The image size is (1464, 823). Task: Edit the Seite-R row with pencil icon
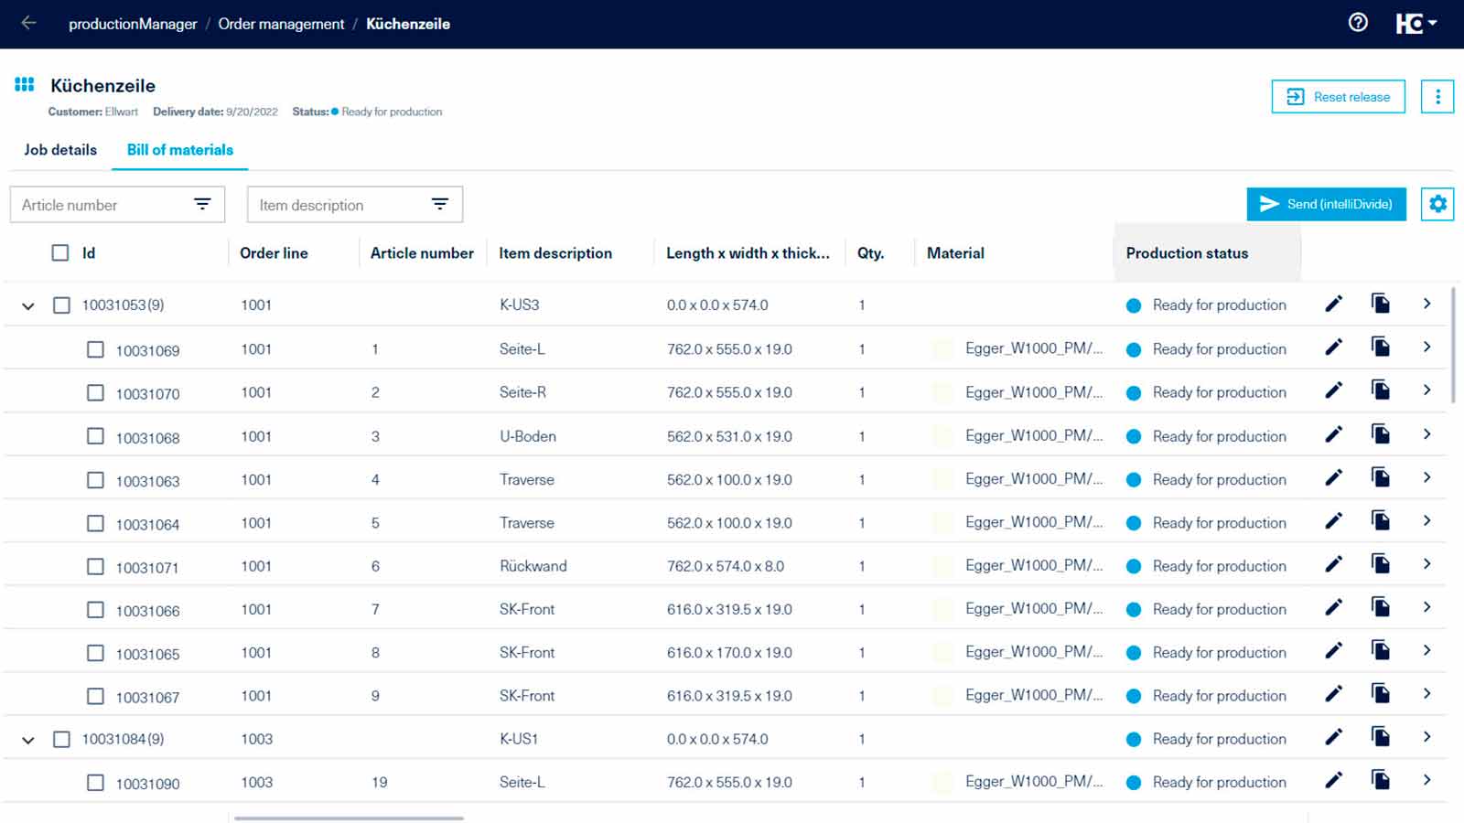(x=1334, y=390)
